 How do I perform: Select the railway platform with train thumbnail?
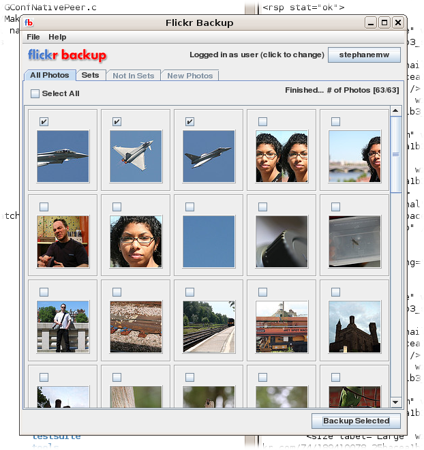point(209,327)
